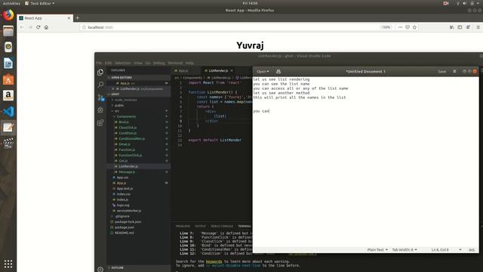Switch to Visual Studio Code from the dock
The width and height of the screenshot is (483, 272).
coord(8,111)
